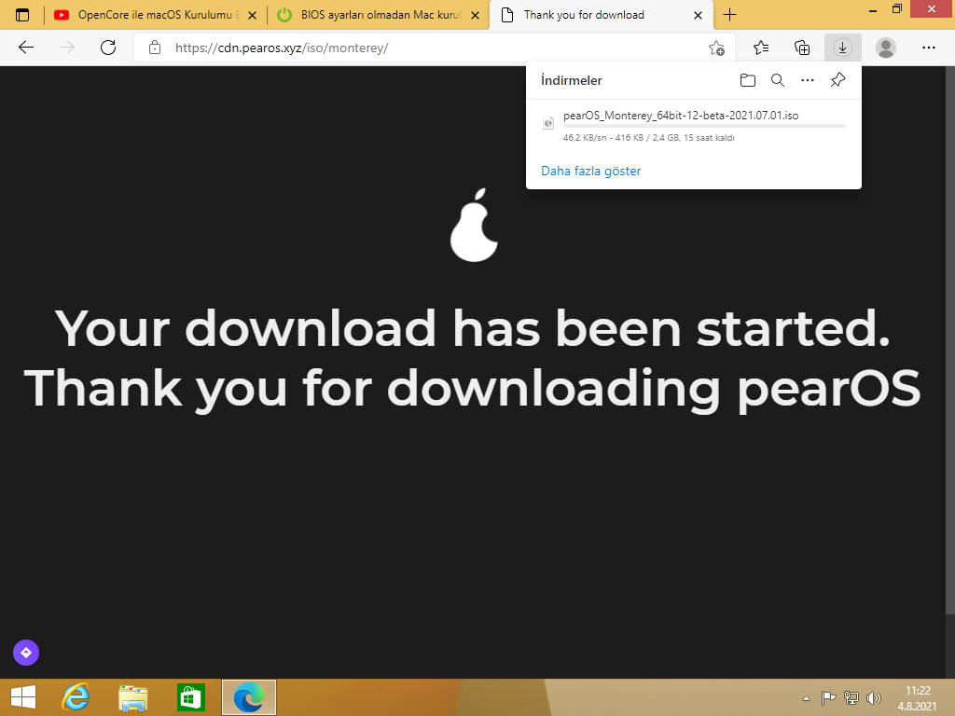Open more options in İndirmeler panel

point(808,80)
